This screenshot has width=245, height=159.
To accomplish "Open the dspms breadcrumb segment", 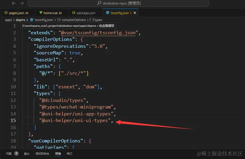I will click(20, 20).
